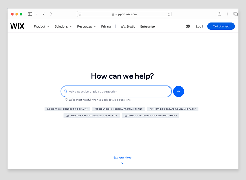
Task: Click the search magnifier icon in search box
Action: pyautogui.click(x=65, y=91)
